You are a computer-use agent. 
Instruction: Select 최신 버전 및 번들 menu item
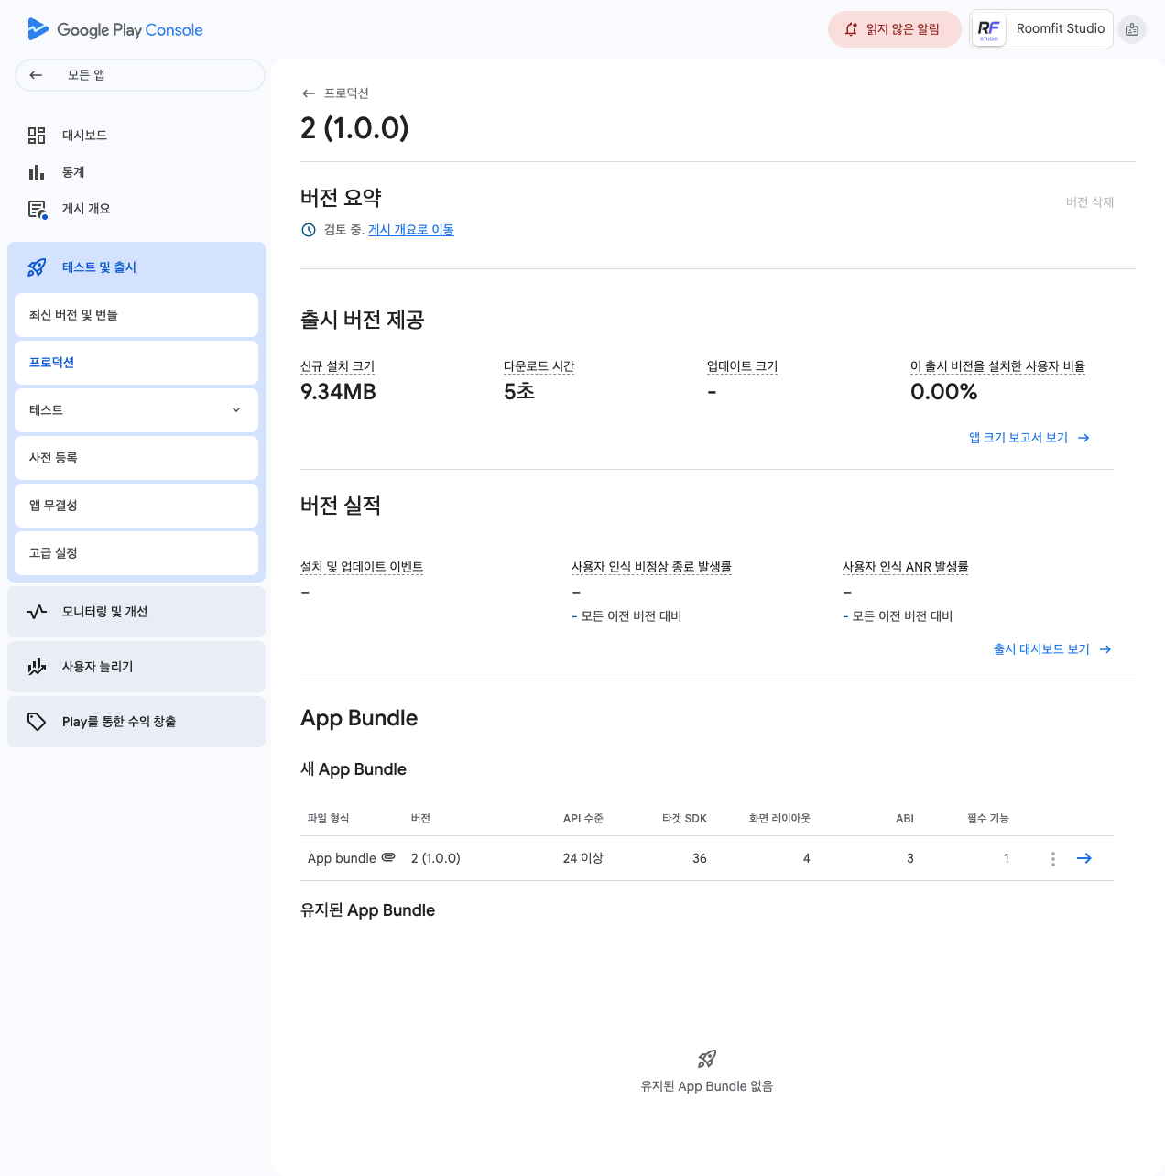136,315
